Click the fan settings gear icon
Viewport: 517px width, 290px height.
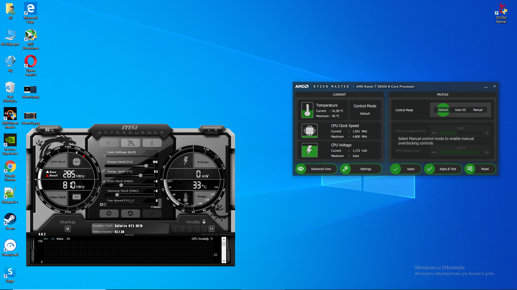[101, 205]
